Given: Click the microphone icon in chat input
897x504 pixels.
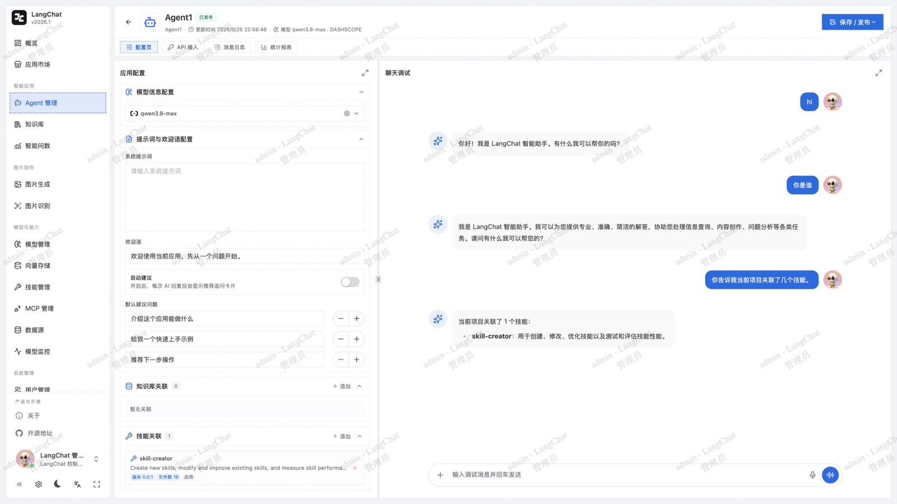Looking at the screenshot, I should coord(812,475).
